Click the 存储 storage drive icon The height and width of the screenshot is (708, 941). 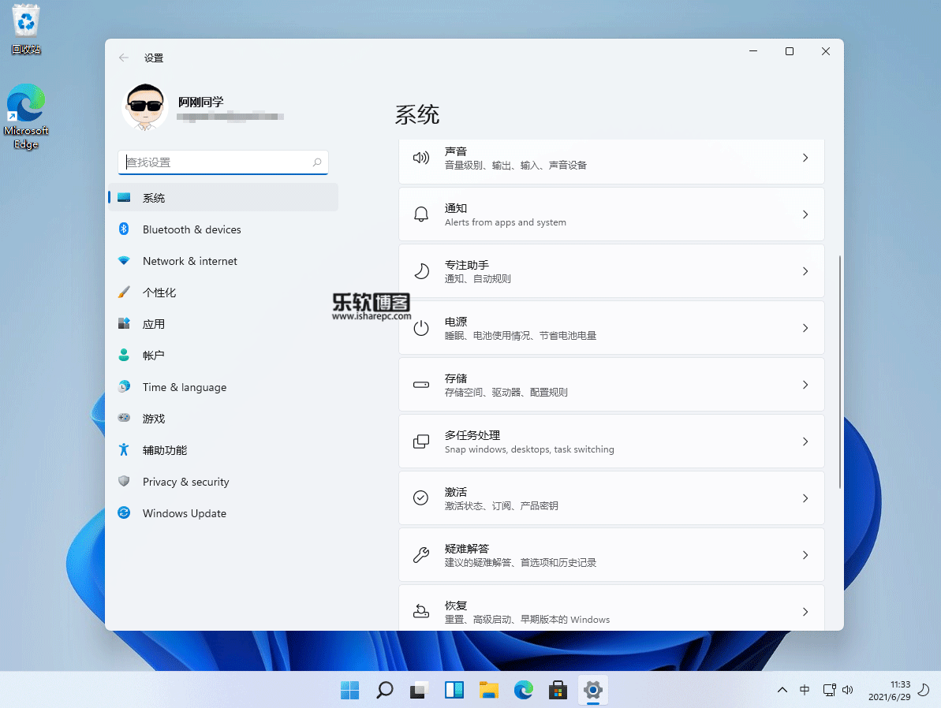pyautogui.click(x=420, y=384)
